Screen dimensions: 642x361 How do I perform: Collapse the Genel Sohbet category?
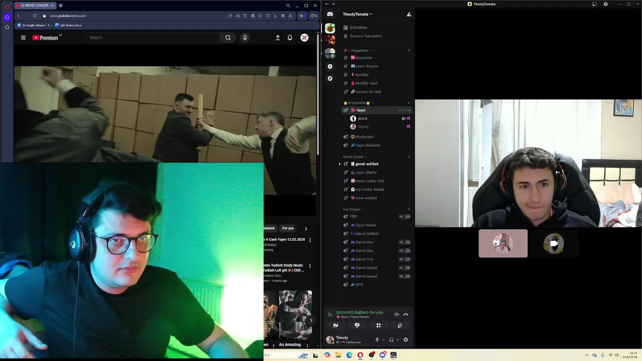(355, 156)
